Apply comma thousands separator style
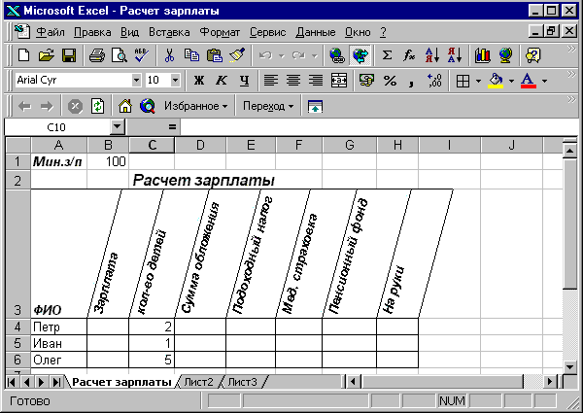This screenshot has width=583, height=413. [x=411, y=81]
